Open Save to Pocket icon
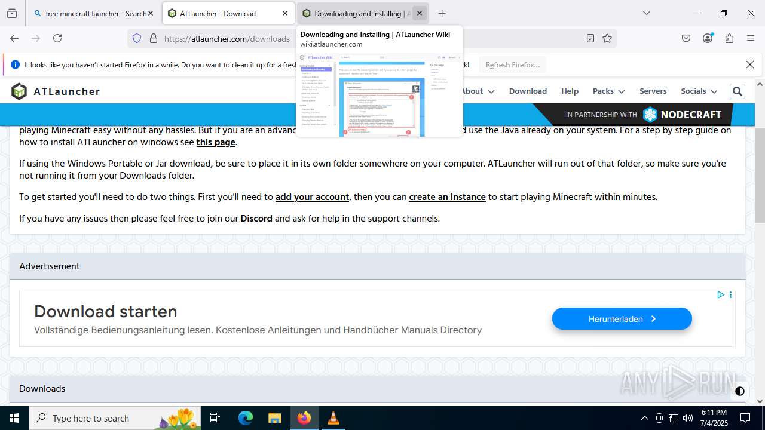This screenshot has height=430, width=765. point(686,38)
